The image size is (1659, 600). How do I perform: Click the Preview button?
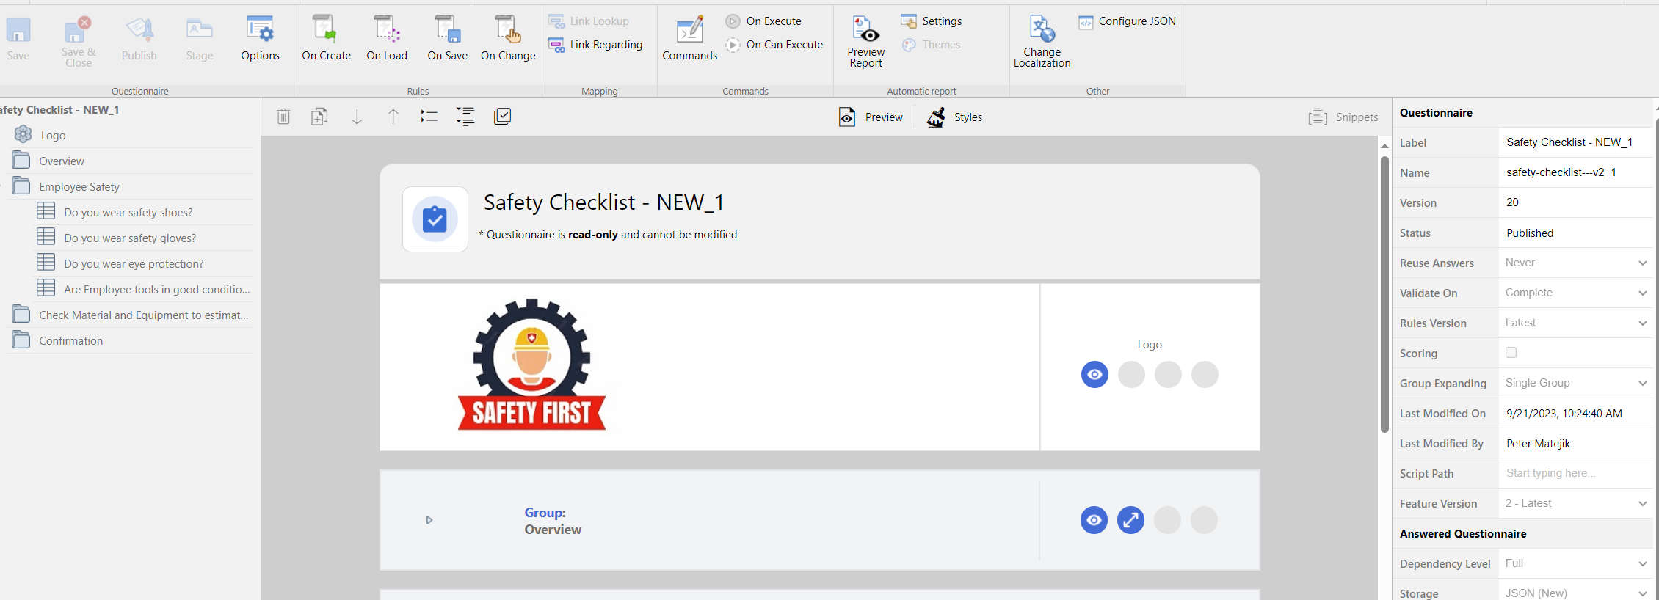tap(871, 117)
